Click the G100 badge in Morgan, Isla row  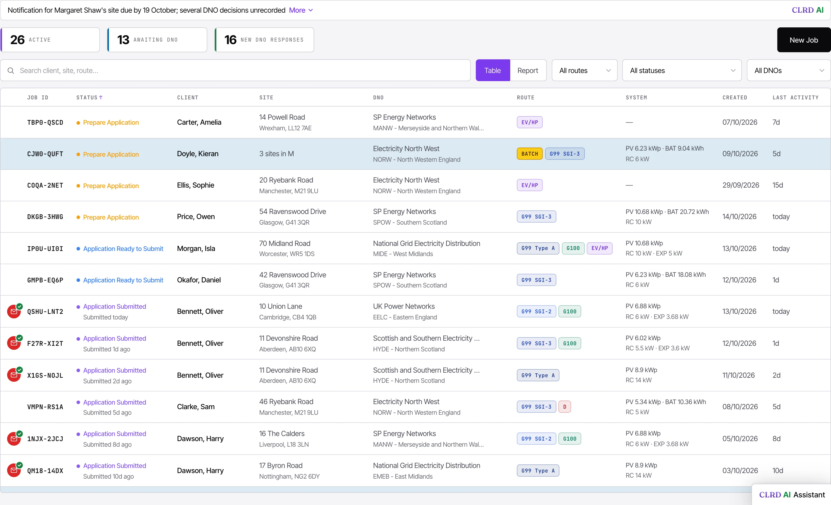(x=573, y=248)
